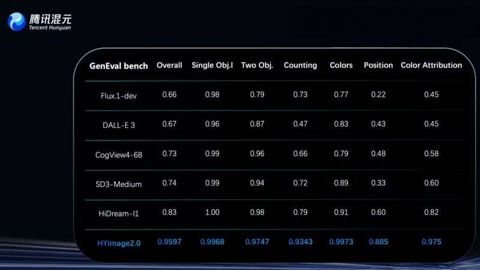Click HYimage2.0 Color Attribution value 0.975

[431, 242]
